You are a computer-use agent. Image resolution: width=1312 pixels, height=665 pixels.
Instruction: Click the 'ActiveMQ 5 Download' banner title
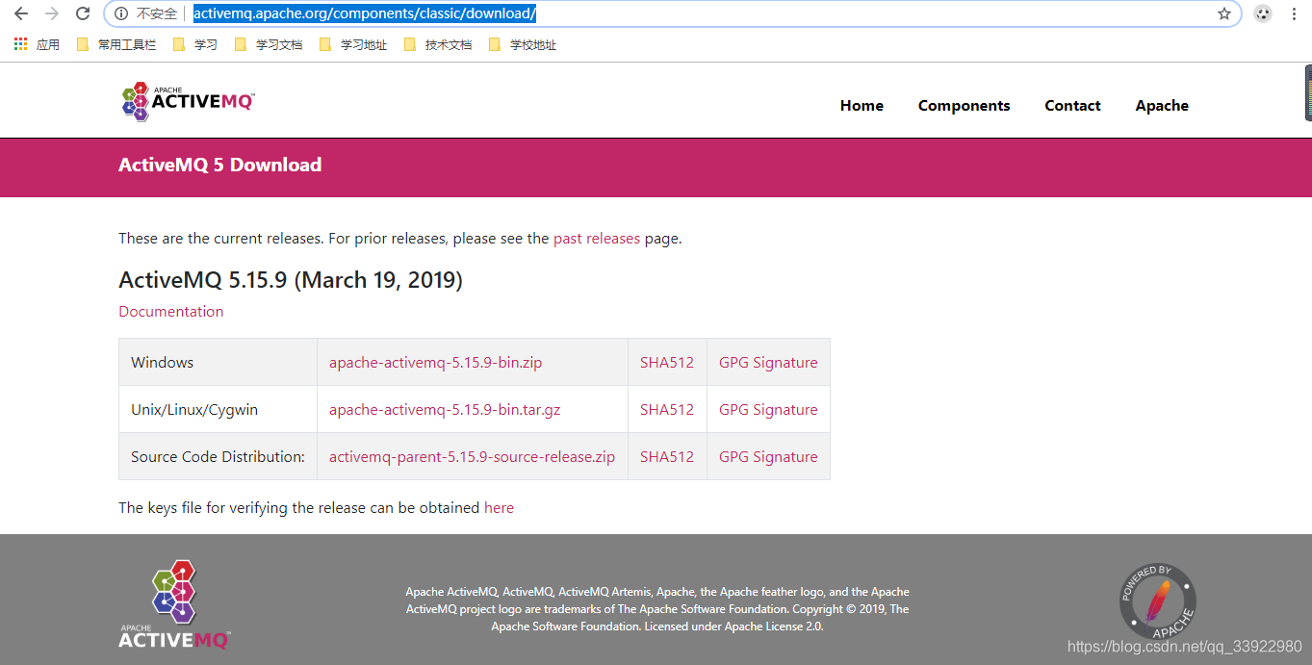220,166
